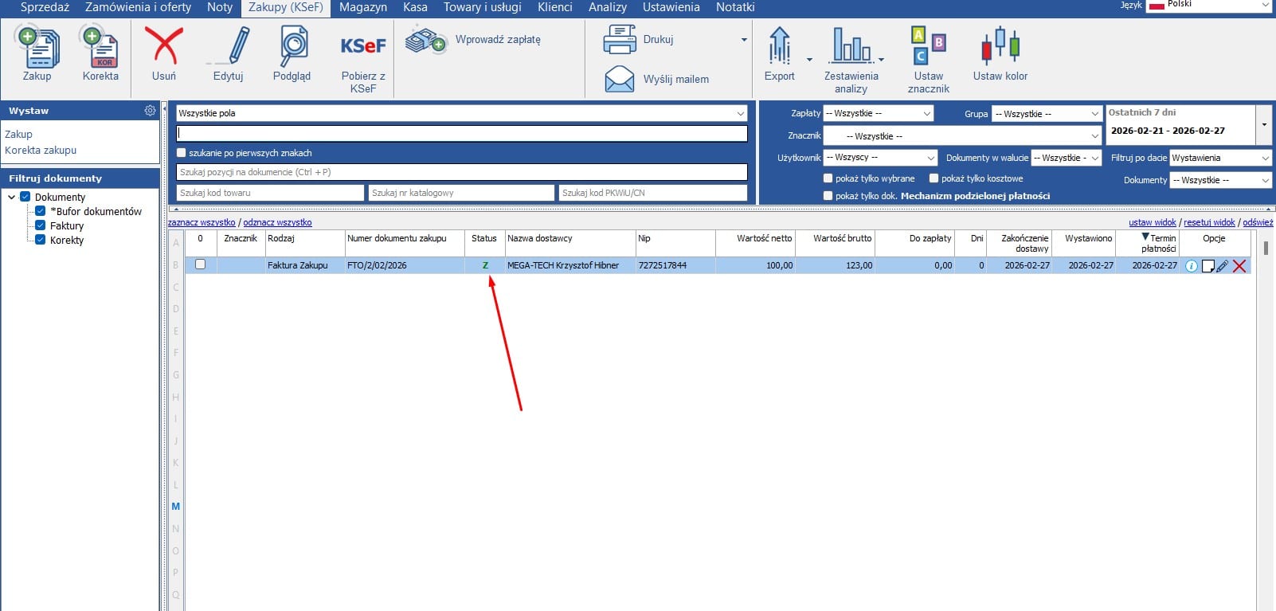Click red delete icon in invoice row

(1239, 266)
